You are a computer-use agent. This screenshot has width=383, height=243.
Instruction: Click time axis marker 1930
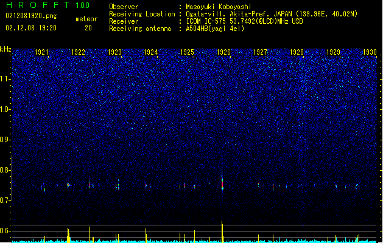pos(370,52)
